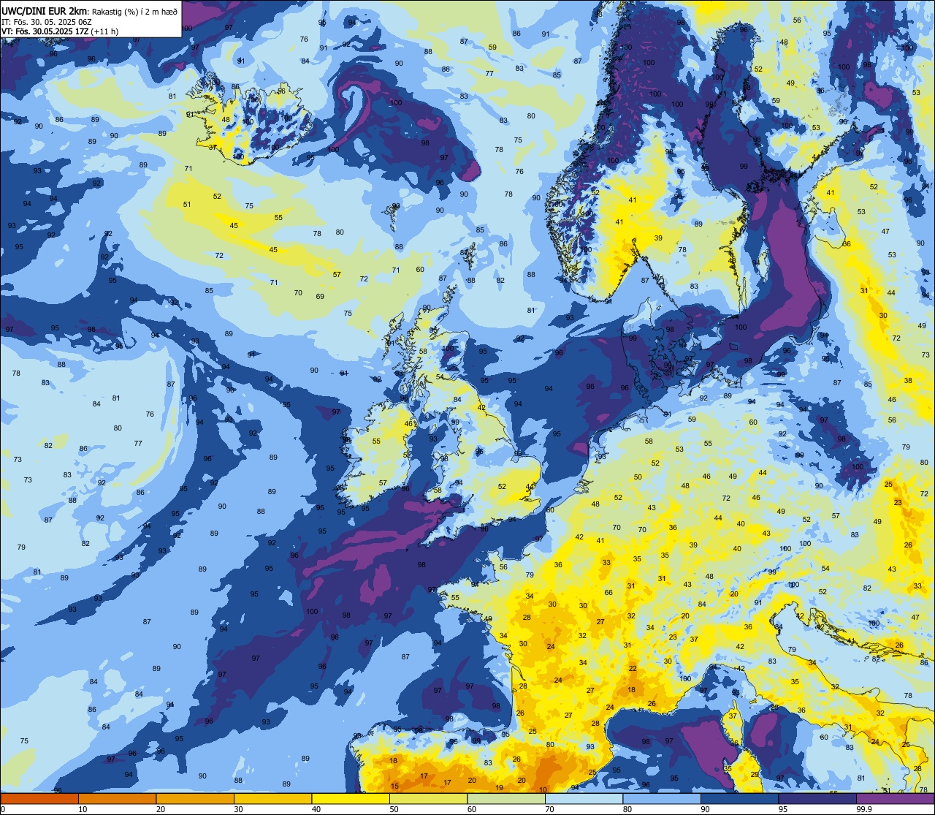Click the '20' label under the legend

click(x=160, y=809)
